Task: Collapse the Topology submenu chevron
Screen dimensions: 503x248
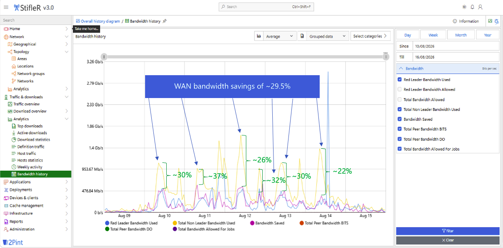Action: 67,52
